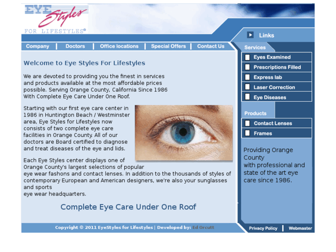Tick the Frames checkbox
Image resolution: width=336 pixels, height=252 pixels.
tap(248, 133)
